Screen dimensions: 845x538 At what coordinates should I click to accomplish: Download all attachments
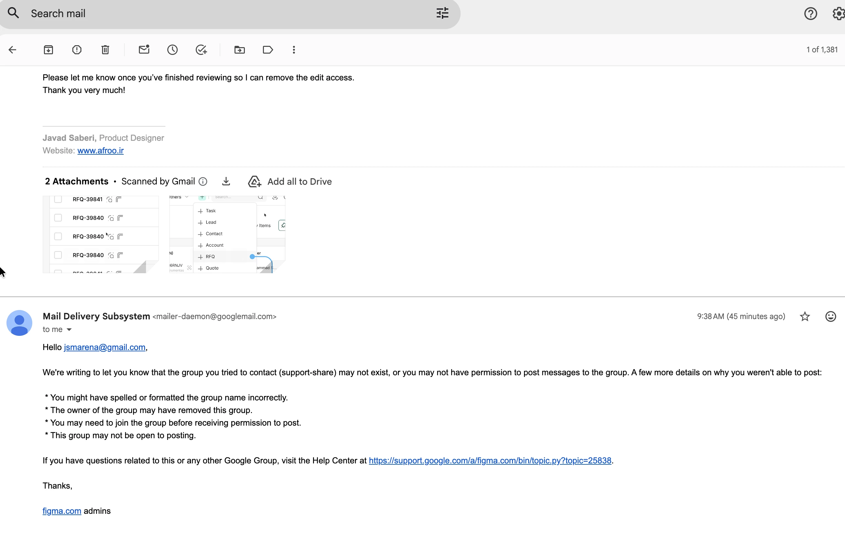pyautogui.click(x=226, y=181)
